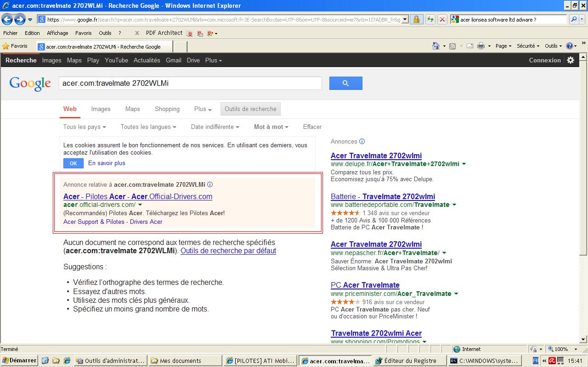Stop page loading with red X icon

[442, 19]
